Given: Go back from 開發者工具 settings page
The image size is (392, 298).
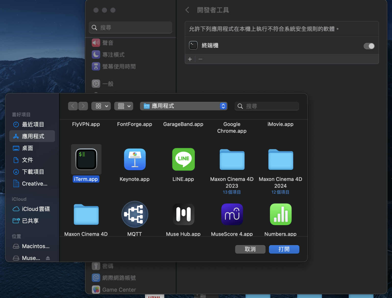Looking at the screenshot, I should click(187, 10).
